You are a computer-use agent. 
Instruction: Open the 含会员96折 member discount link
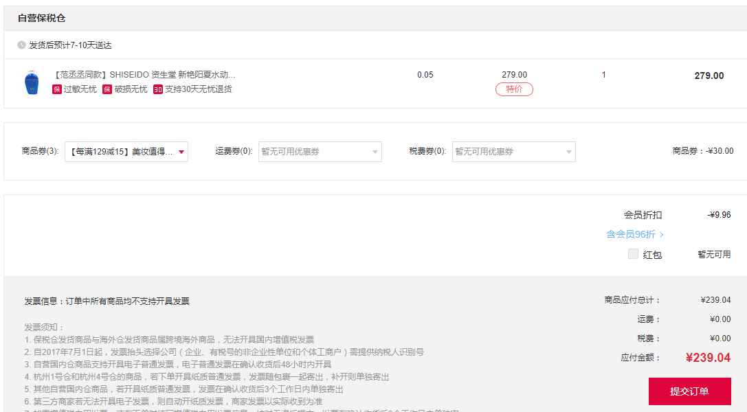coord(634,234)
